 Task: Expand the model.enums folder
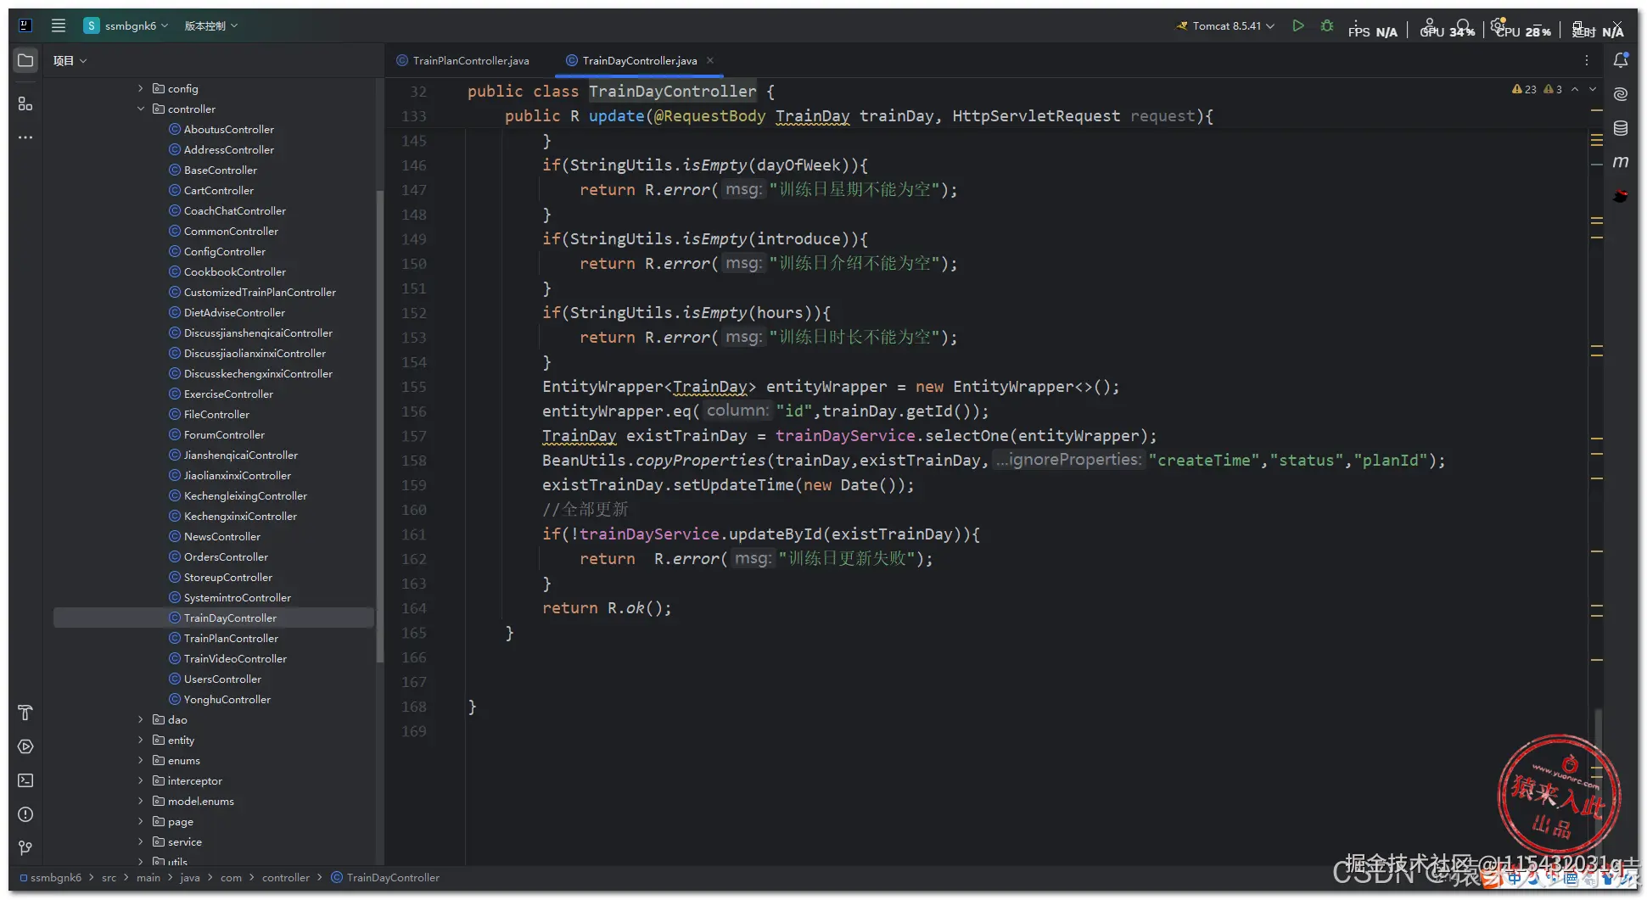click(x=141, y=801)
